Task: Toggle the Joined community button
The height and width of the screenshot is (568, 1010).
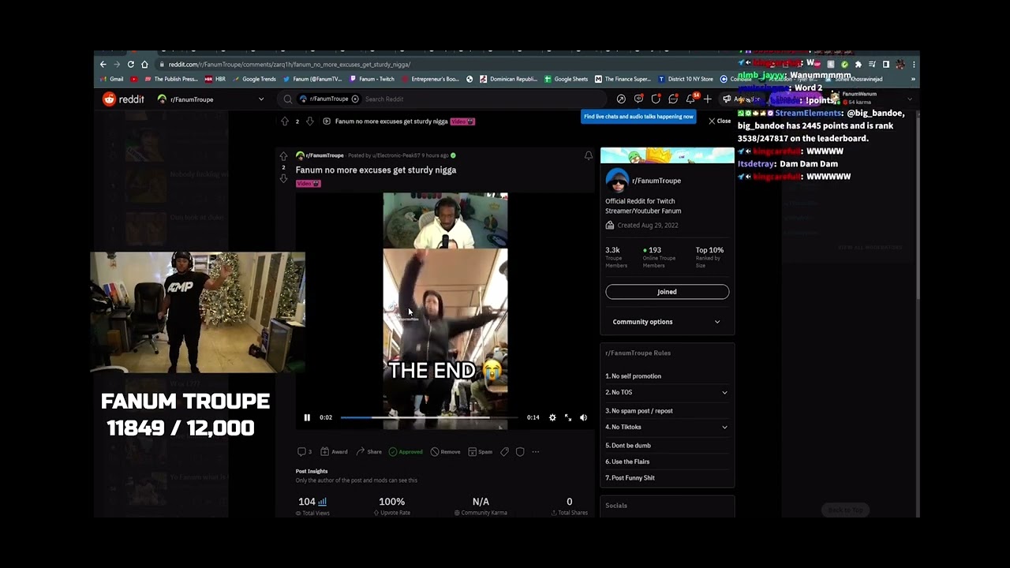Action: pyautogui.click(x=667, y=292)
